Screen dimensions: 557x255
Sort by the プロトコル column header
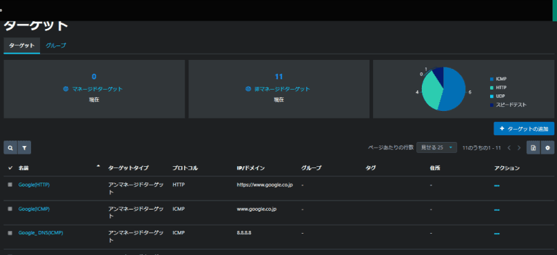point(185,168)
